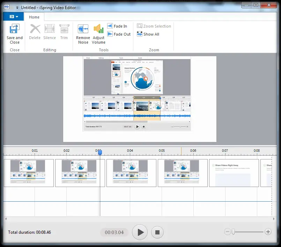
Task: Click the Delete editing tool
Action: 35,29
